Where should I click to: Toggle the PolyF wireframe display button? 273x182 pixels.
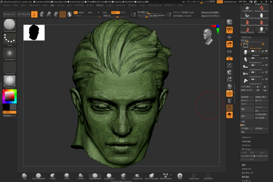pos(229,94)
